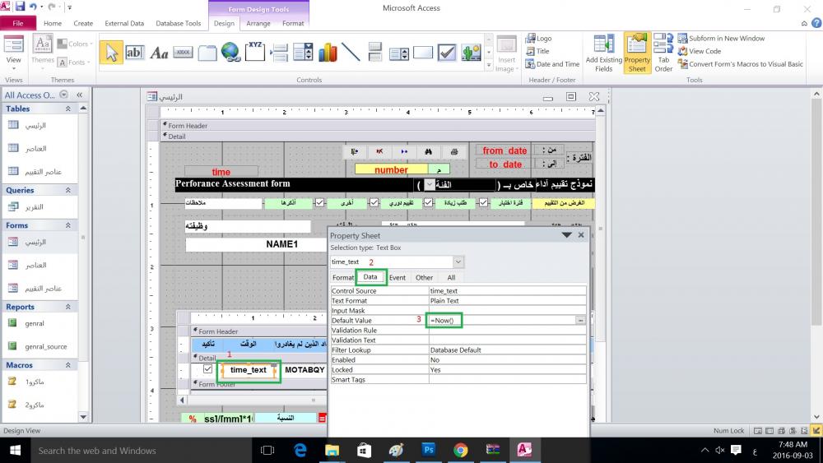This screenshot has width=823, height=463.
Task: Collapse the Queries group
Action: click(x=68, y=190)
